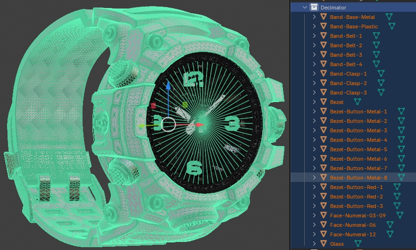Screen dimensions: 416x250
Task: Click the orange object icon of Bezel
Action: [x=324, y=102]
